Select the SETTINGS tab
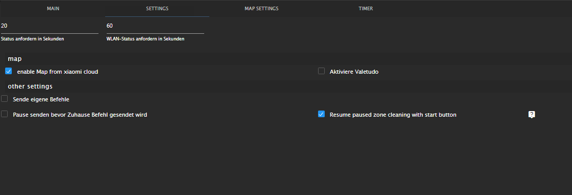 [157, 8]
